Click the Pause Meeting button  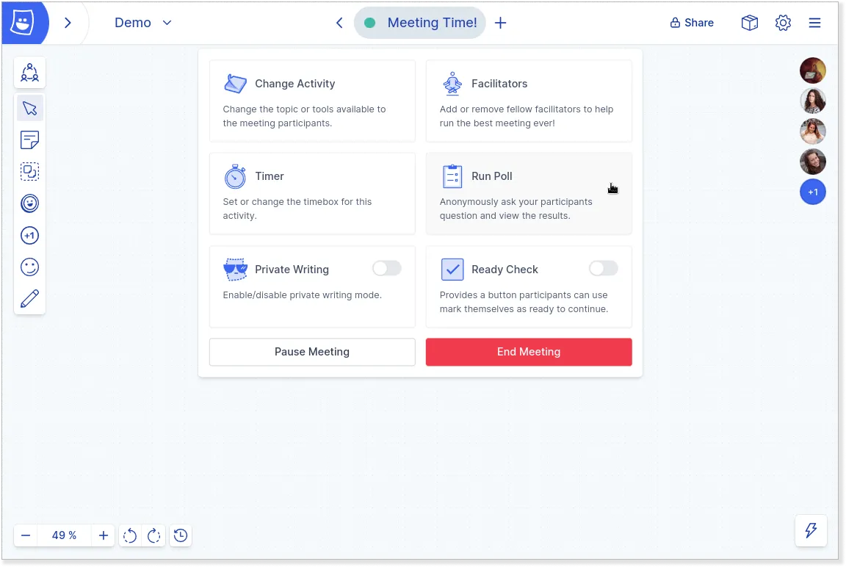tap(312, 352)
